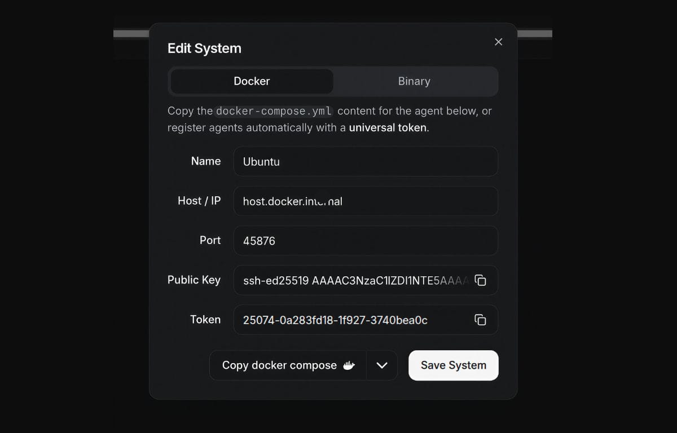Click the Port label

pos(210,240)
